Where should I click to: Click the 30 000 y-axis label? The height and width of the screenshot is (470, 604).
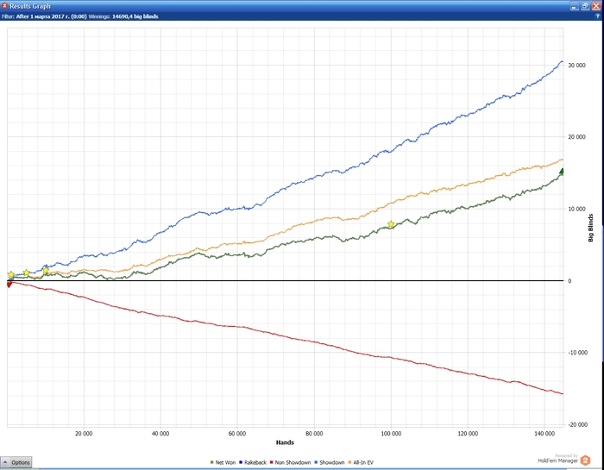[x=576, y=65]
